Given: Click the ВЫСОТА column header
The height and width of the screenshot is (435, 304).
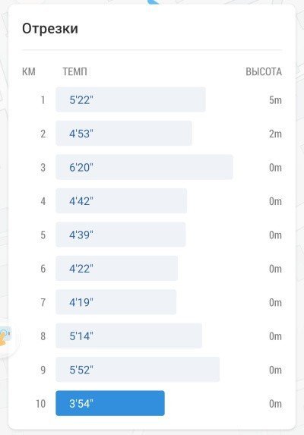Looking at the screenshot, I should (x=264, y=71).
